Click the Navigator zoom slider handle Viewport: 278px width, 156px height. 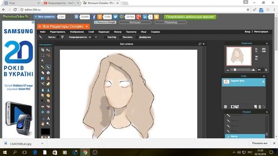pyautogui.click(x=235, y=70)
